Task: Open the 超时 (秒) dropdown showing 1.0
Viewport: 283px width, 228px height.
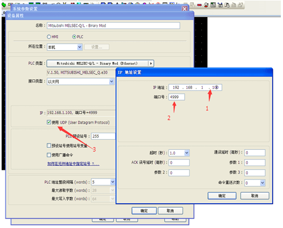Action: [179, 153]
